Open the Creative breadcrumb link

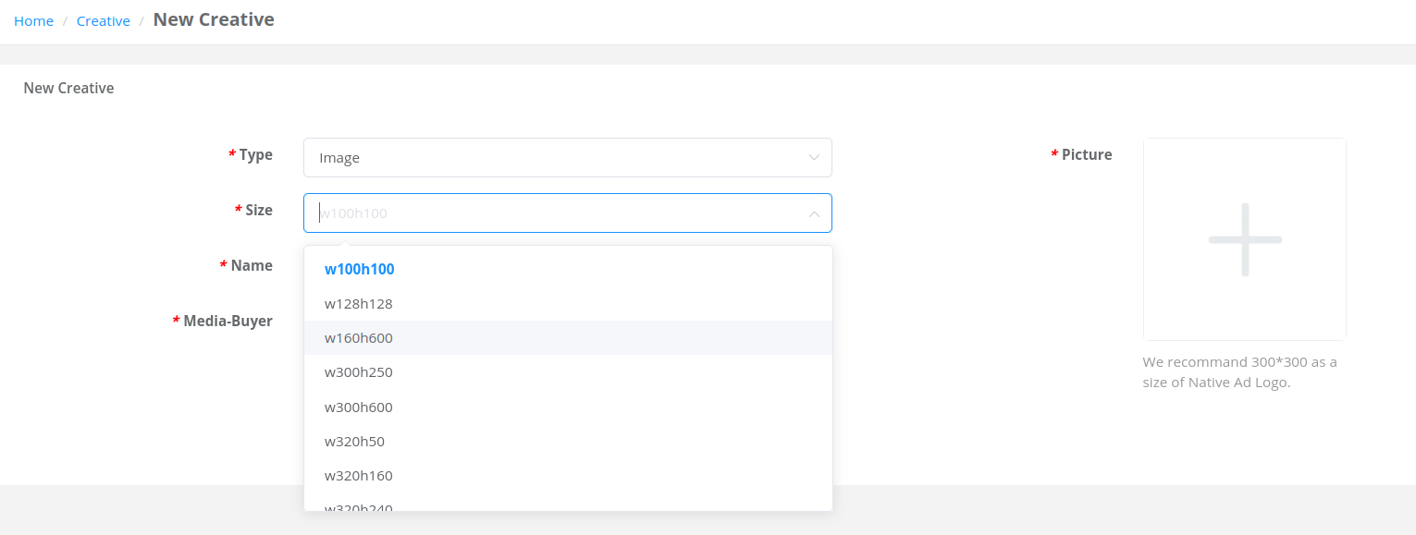[x=103, y=20]
